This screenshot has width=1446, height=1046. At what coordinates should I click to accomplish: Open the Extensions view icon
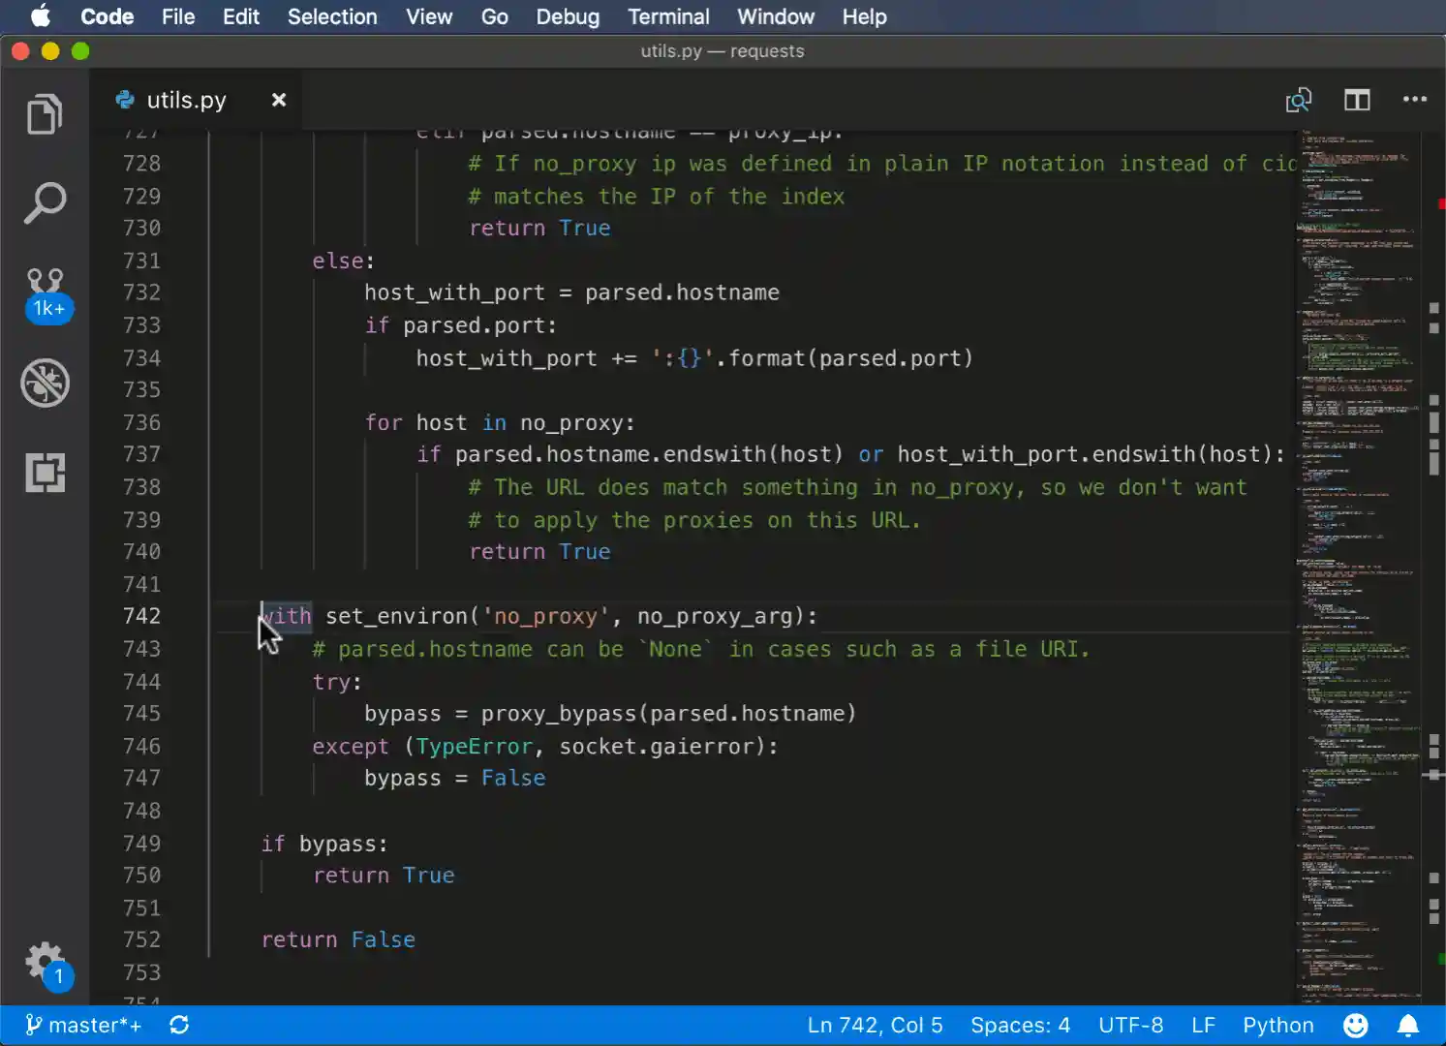(45, 473)
